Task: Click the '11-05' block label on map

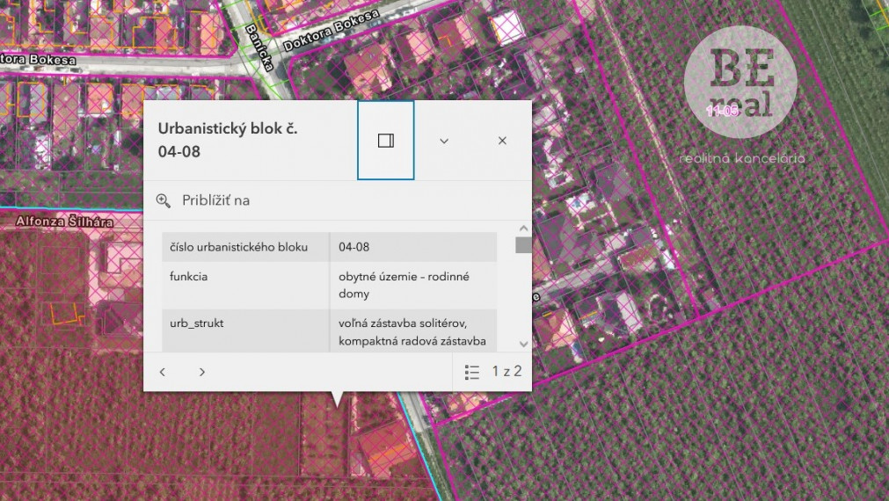Action: pos(722,112)
